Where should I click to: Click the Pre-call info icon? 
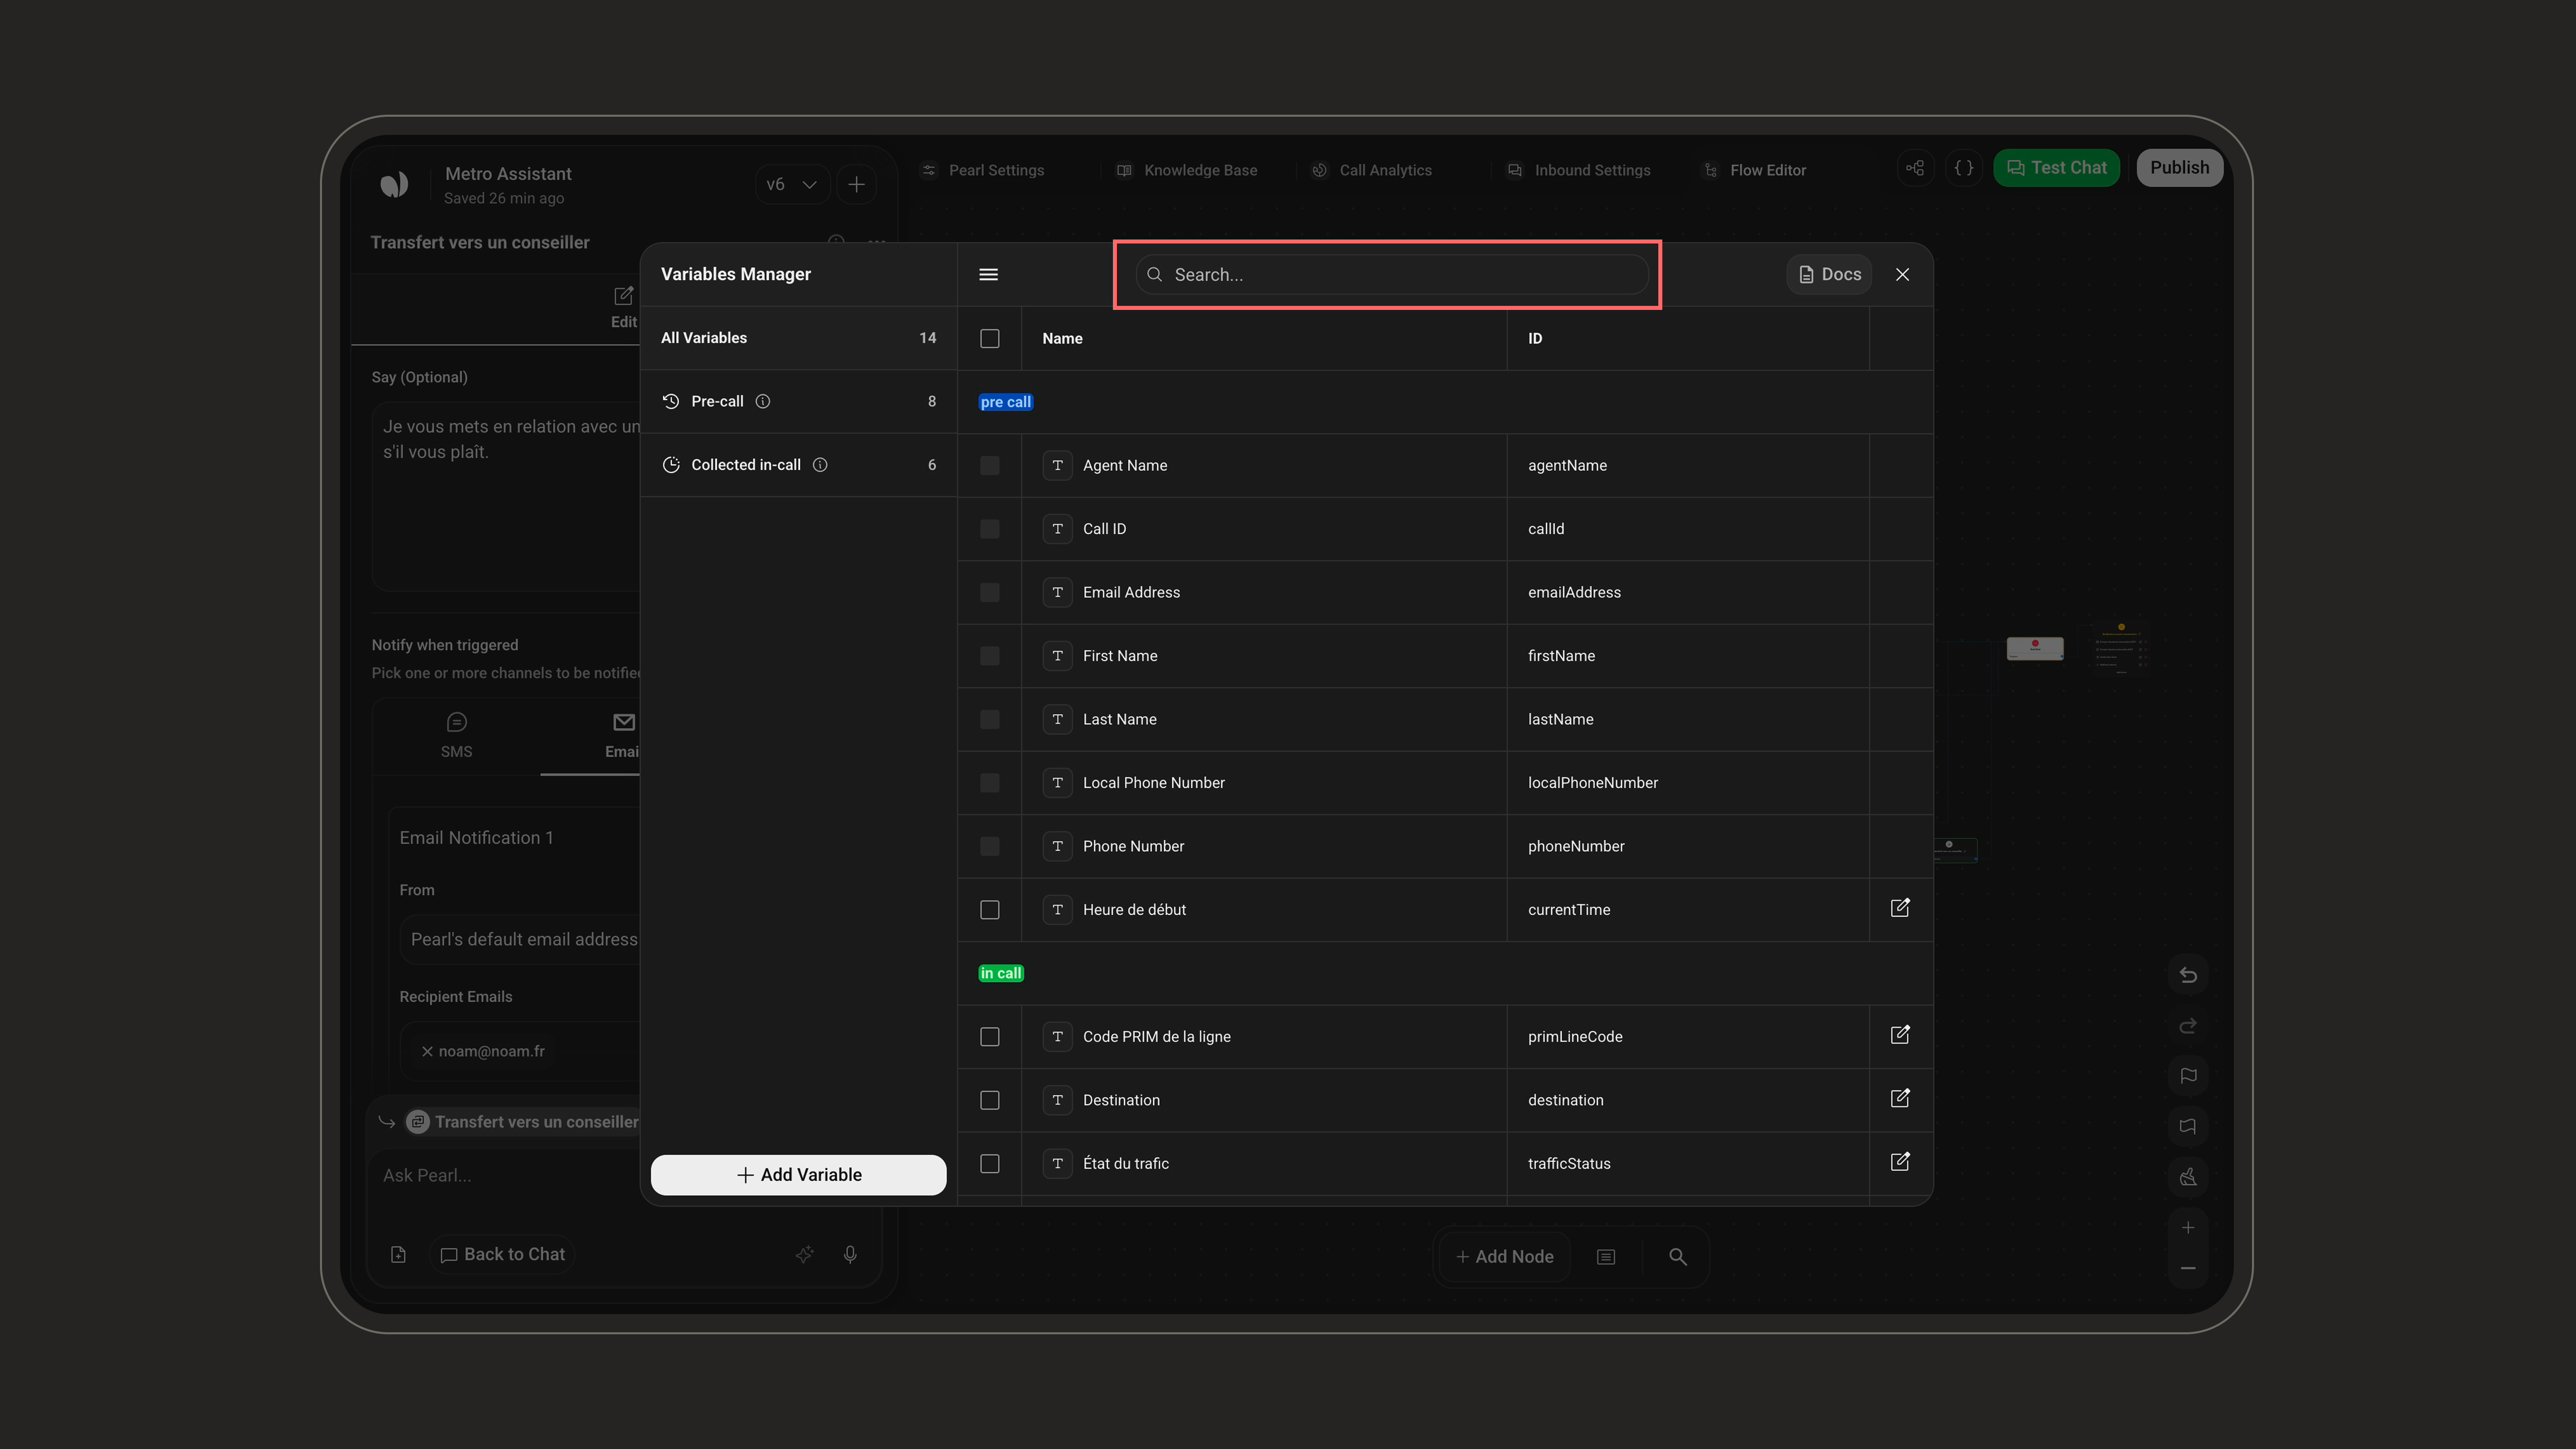click(763, 401)
